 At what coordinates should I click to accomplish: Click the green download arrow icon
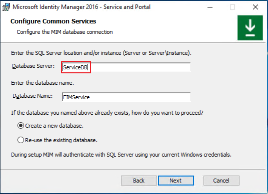[250, 28]
